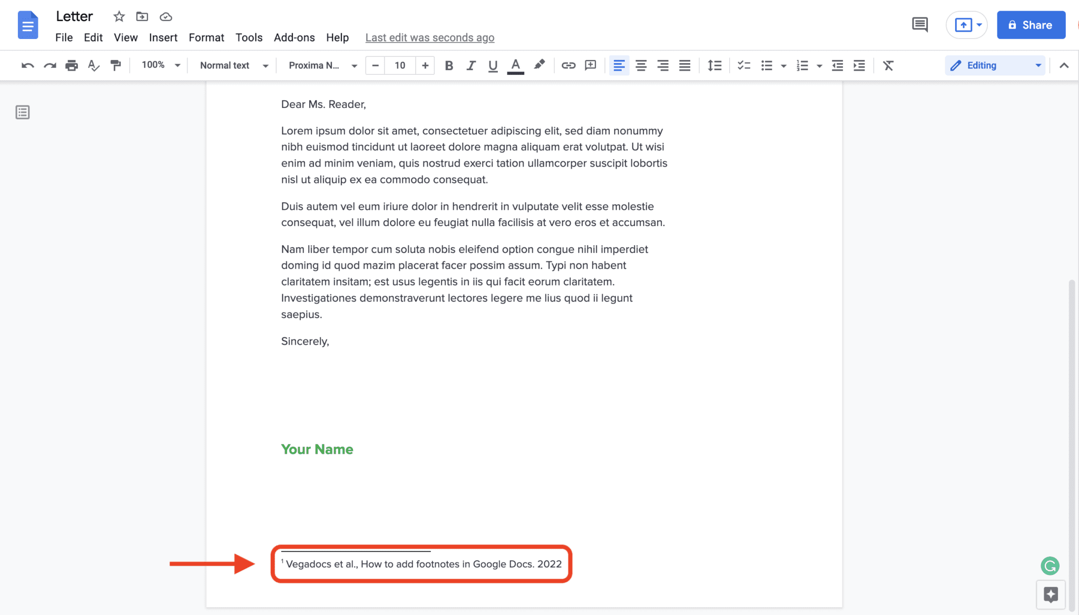Click Last edit was seconds ago link
Image resolution: width=1079 pixels, height=615 pixels.
click(x=430, y=37)
